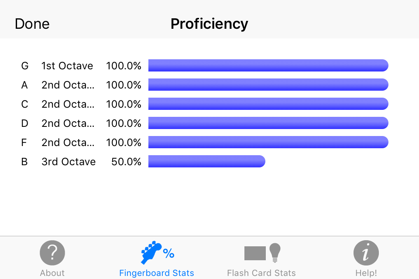Select the A 2nd Octave row label
The width and height of the screenshot is (419, 279).
[x=68, y=85]
